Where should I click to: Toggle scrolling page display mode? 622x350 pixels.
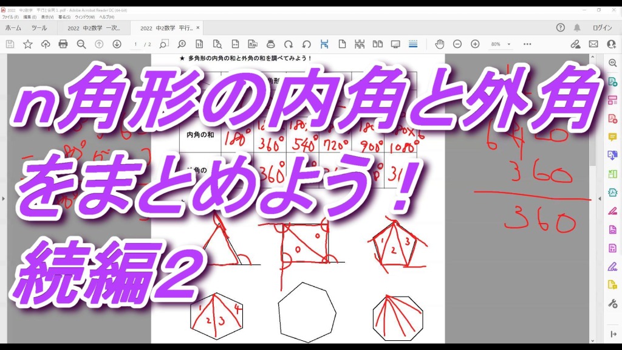point(360,44)
